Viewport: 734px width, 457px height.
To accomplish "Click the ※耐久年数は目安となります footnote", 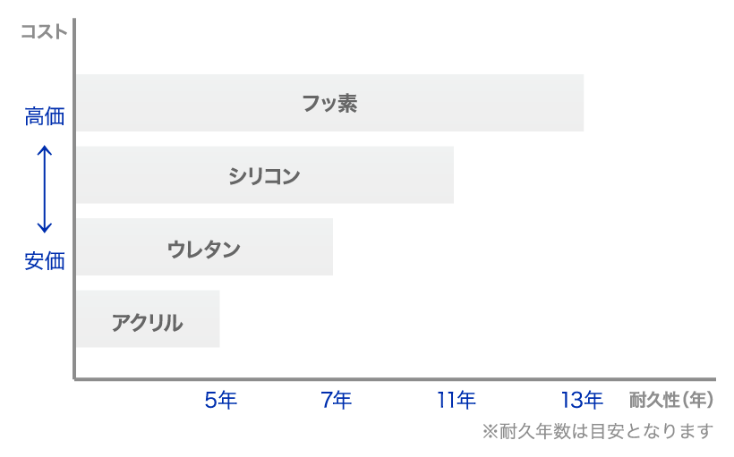I will (x=598, y=431).
